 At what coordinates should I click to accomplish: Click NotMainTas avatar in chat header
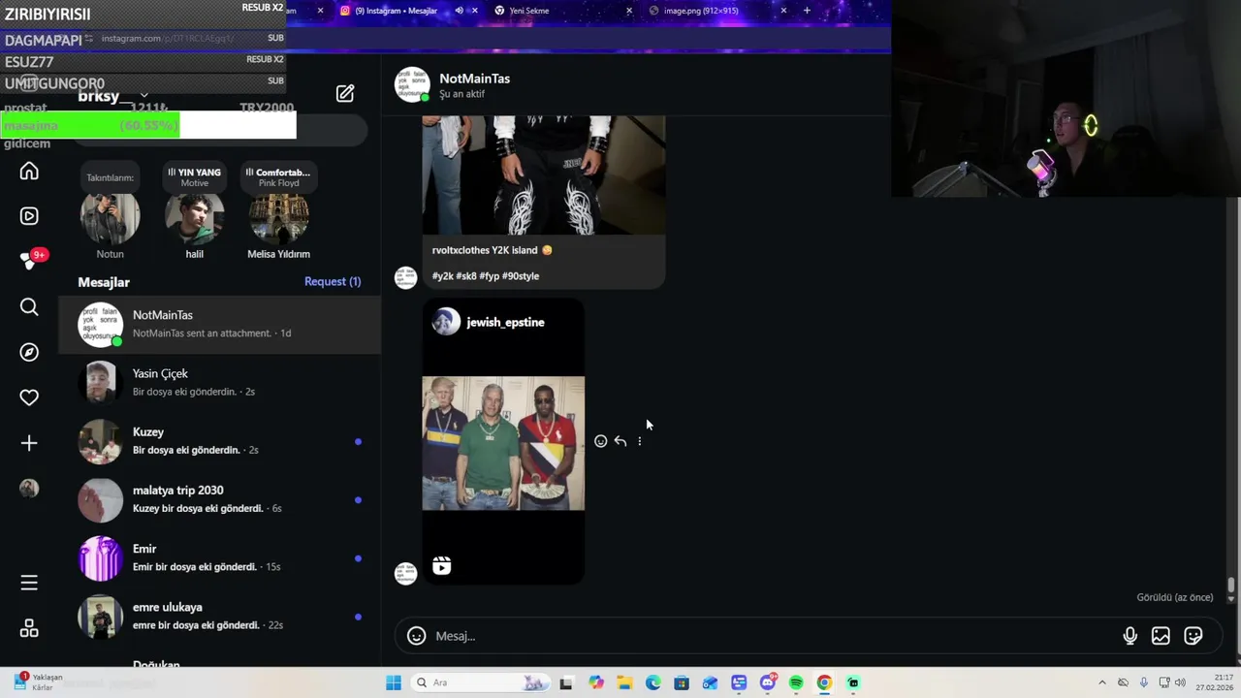412,85
